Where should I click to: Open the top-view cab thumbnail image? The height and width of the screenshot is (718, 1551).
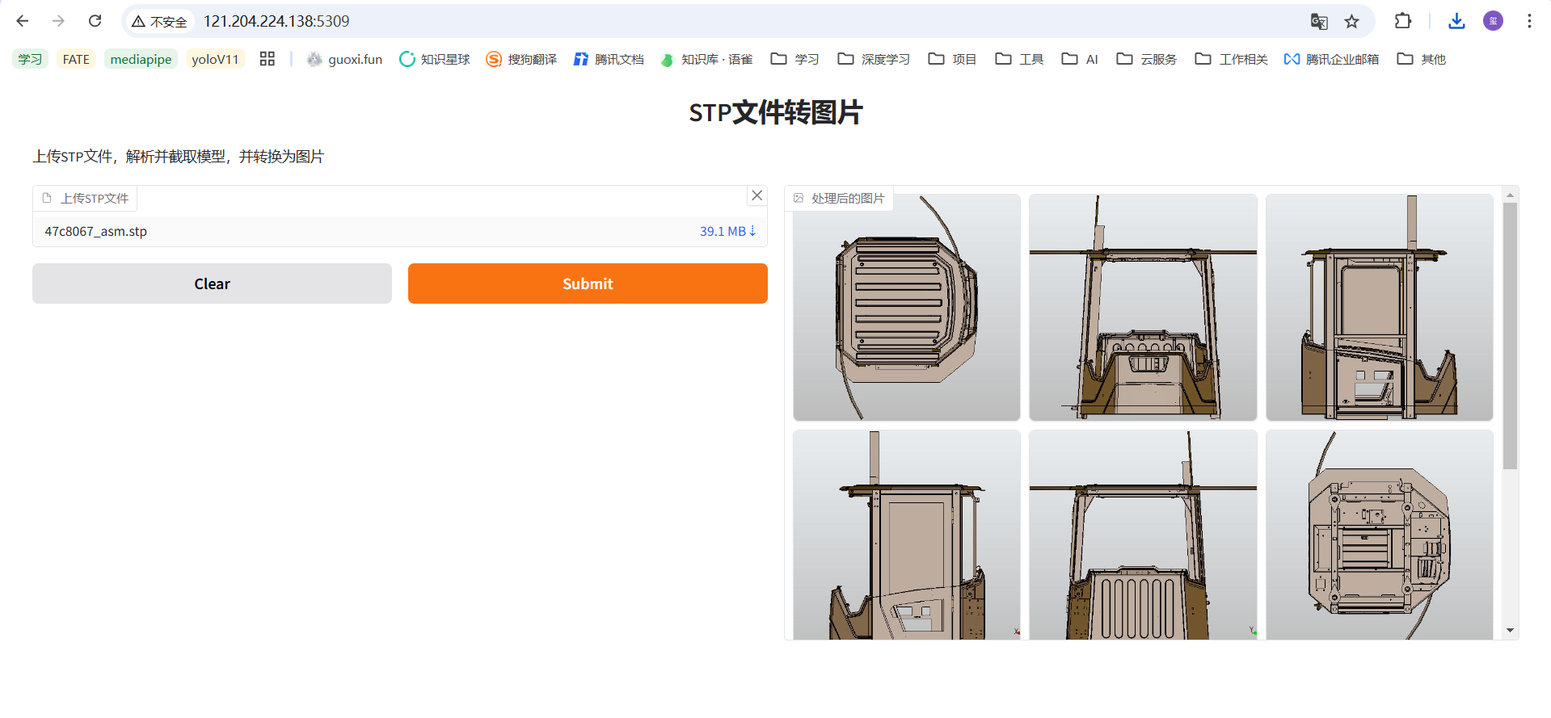(x=906, y=308)
